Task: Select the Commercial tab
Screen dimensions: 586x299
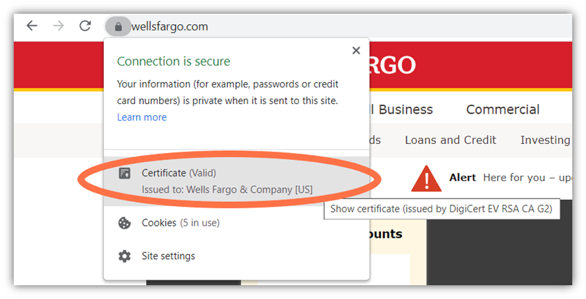Action: (503, 110)
